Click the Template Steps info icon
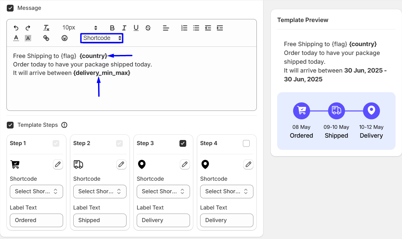This screenshot has width=402, height=239. [x=64, y=125]
